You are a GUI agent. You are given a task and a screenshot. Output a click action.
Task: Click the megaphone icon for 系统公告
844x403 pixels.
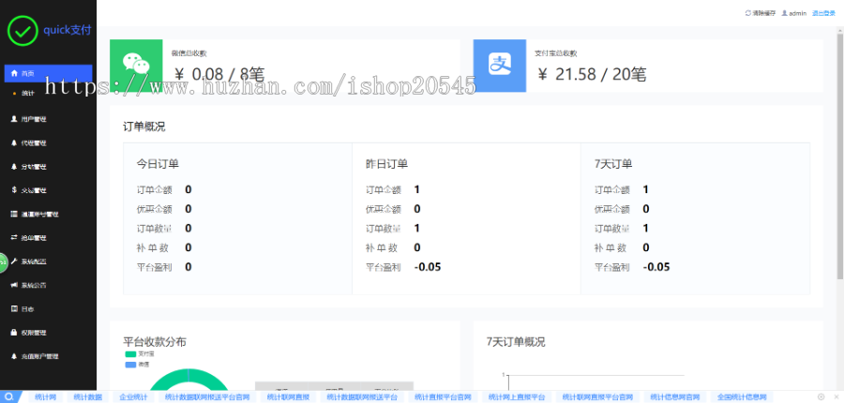coord(14,285)
